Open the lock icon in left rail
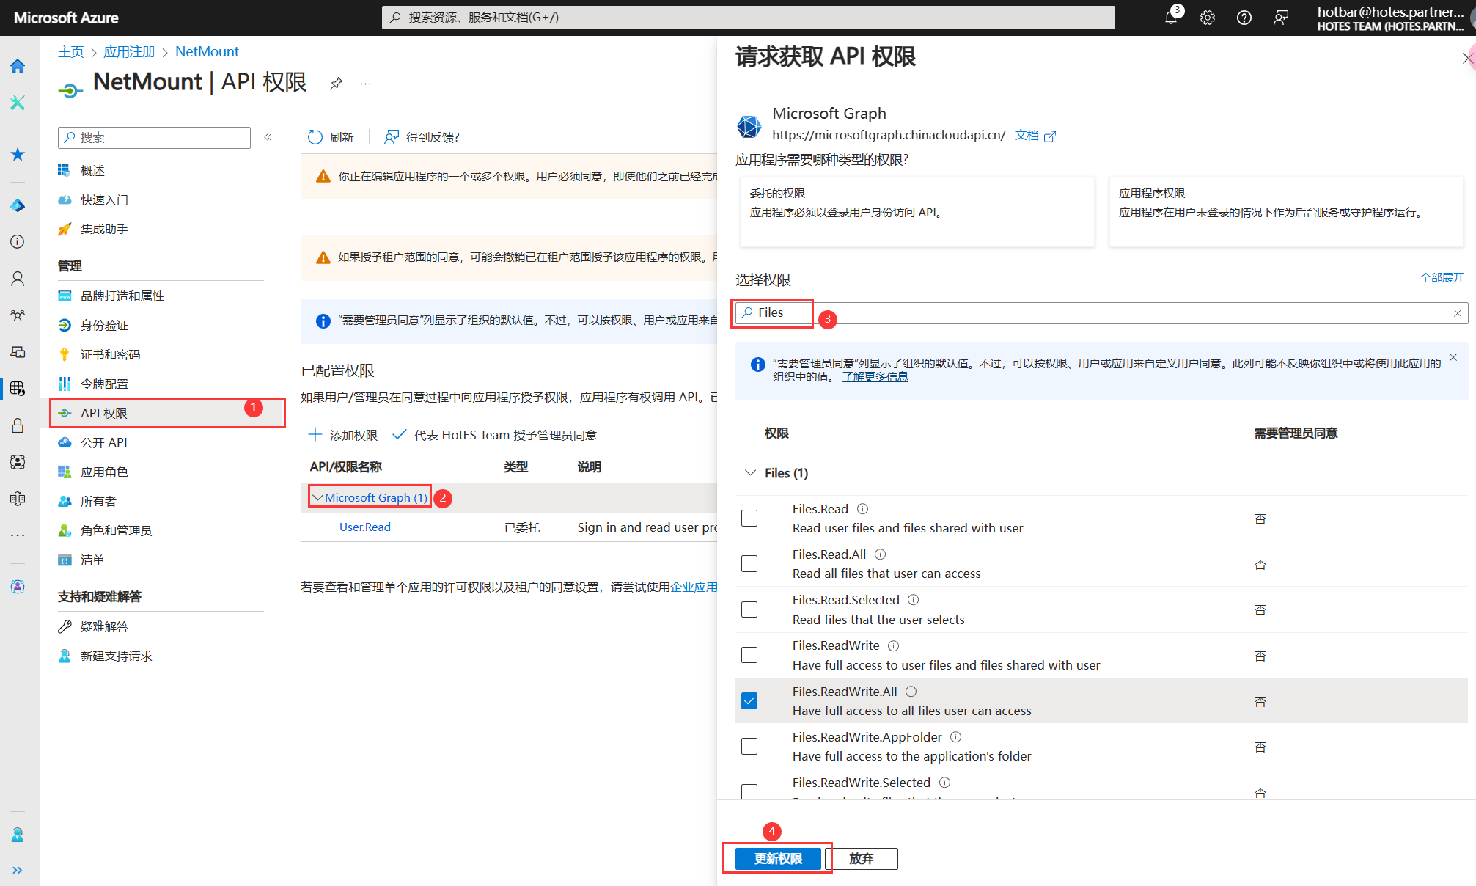The width and height of the screenshot is (1476, 886). click(x=18, y=425)
